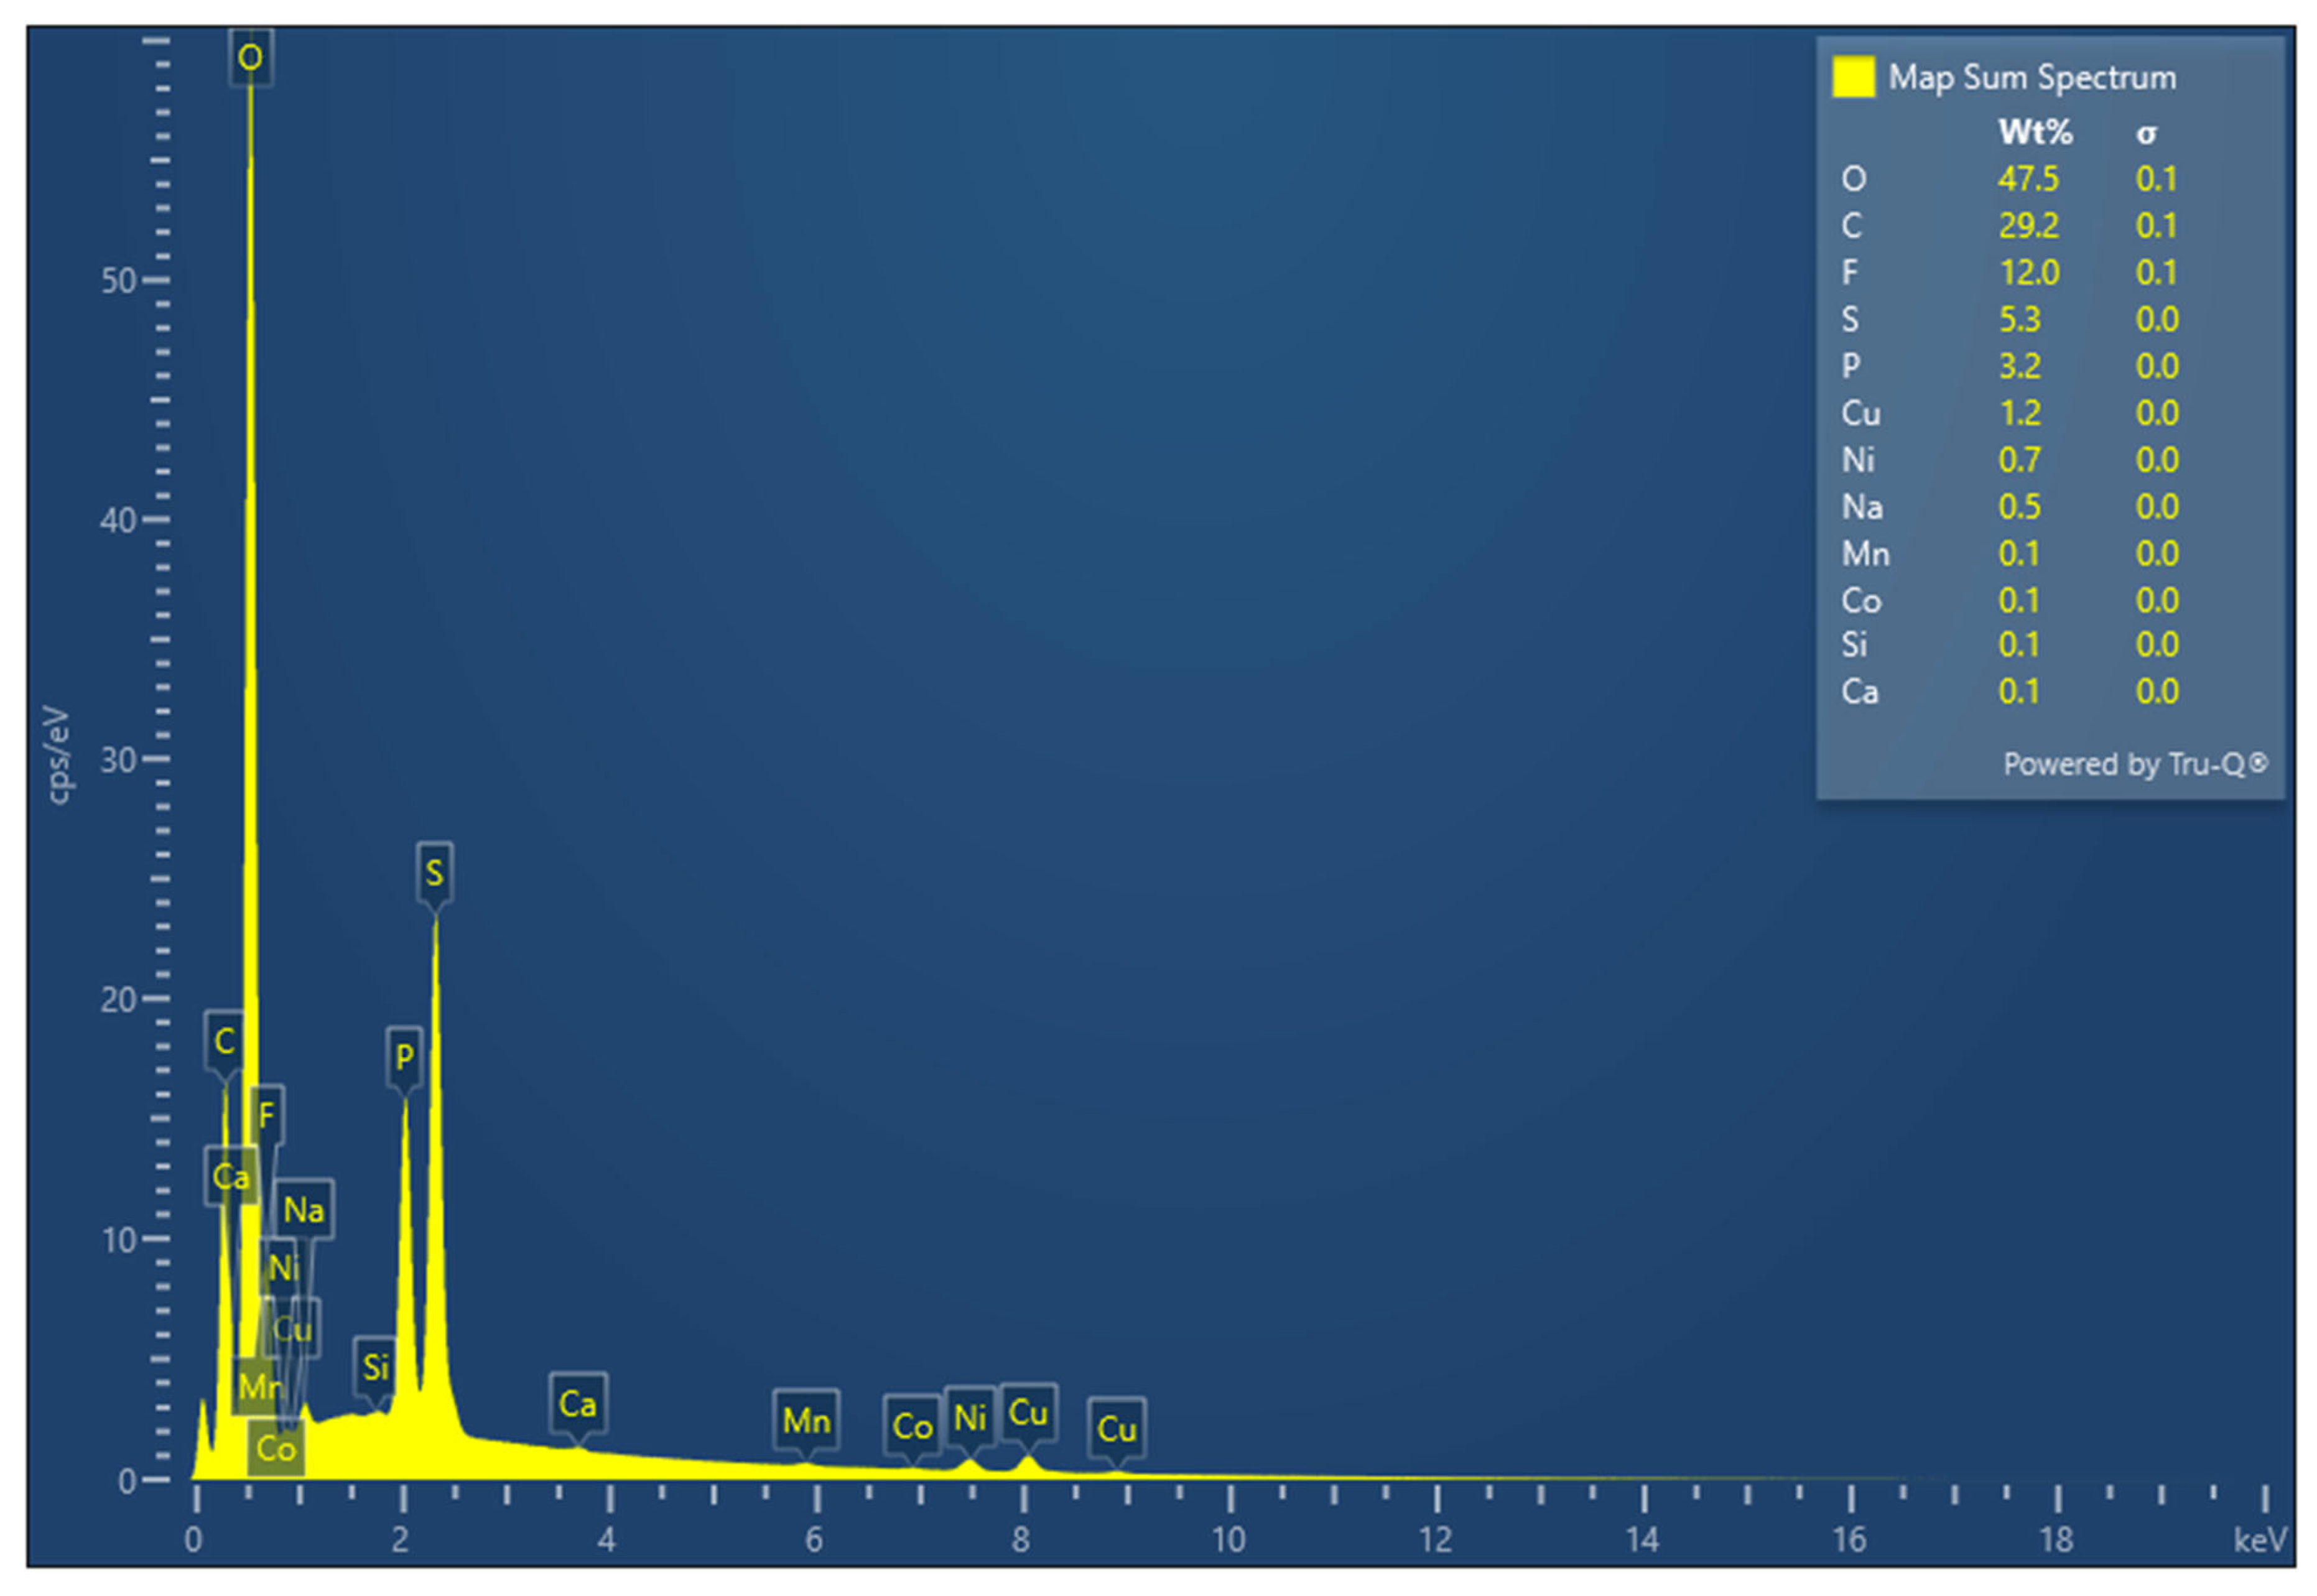Click the P peak label marker
This screenshot has width=2317, height=1596.
pos(404,1057)
